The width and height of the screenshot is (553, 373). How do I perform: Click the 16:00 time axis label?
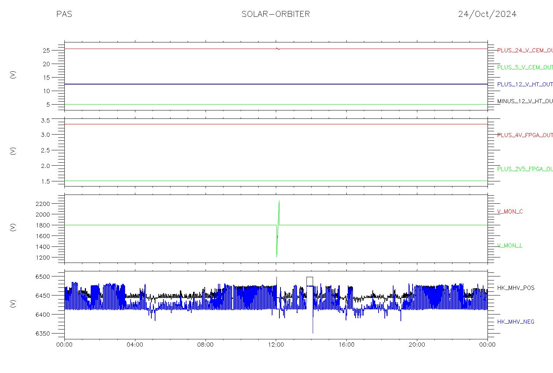click(346, 345)
